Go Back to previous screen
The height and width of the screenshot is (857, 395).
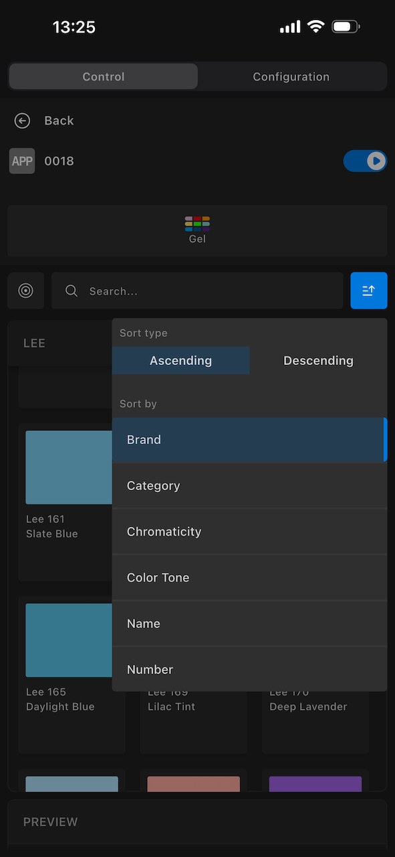pos(59,121)
